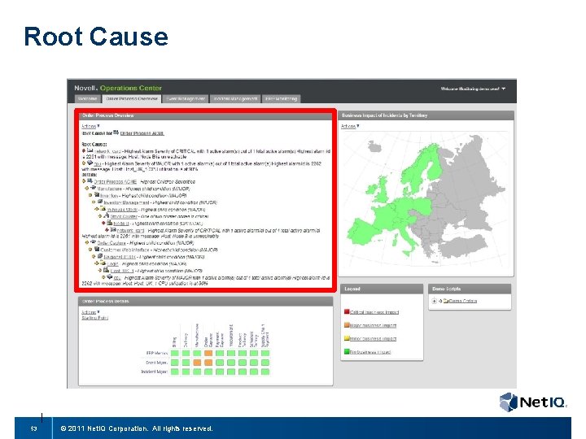The height and width of the screenshot is (439, 586).
Task: Click the Stock Cluster icon
Action: pyautogui.click(x=107, y=215)
